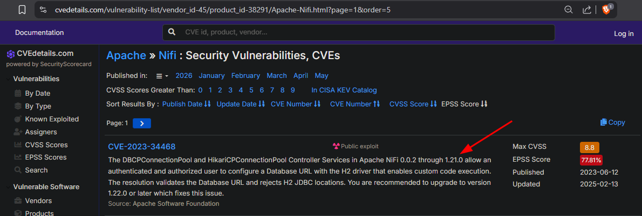This screenshot has width=642, height=216.
Task: Open the Documentation menu item
Action: point(39,33)
